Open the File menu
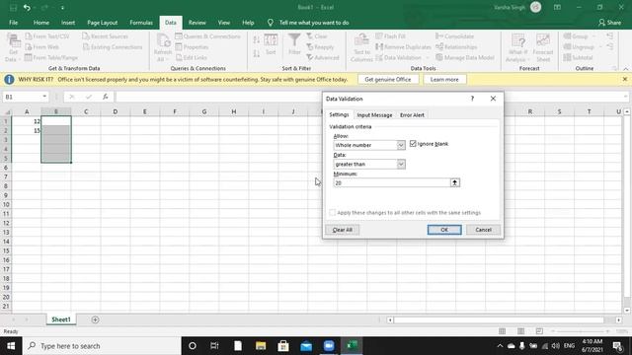This screenshot has width=632, height=355. click(13, 23)
